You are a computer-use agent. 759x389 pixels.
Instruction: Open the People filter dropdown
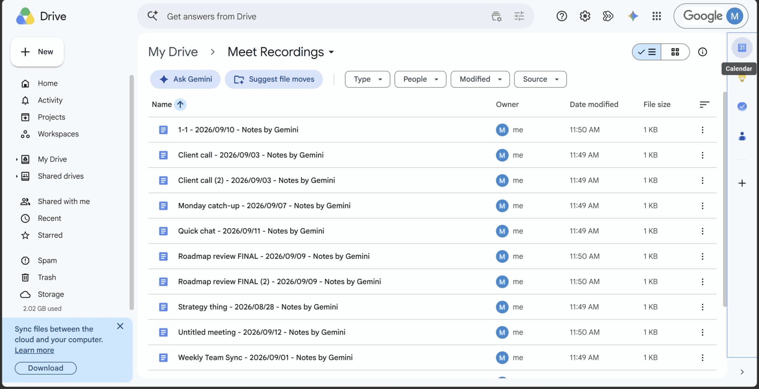[x=420, y=79]
